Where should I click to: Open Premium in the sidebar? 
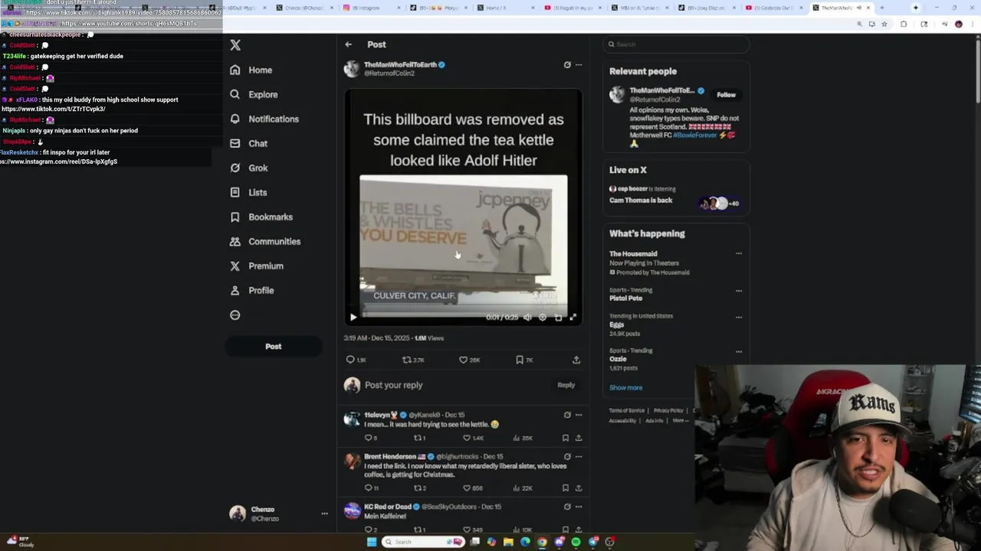[257, 266]
